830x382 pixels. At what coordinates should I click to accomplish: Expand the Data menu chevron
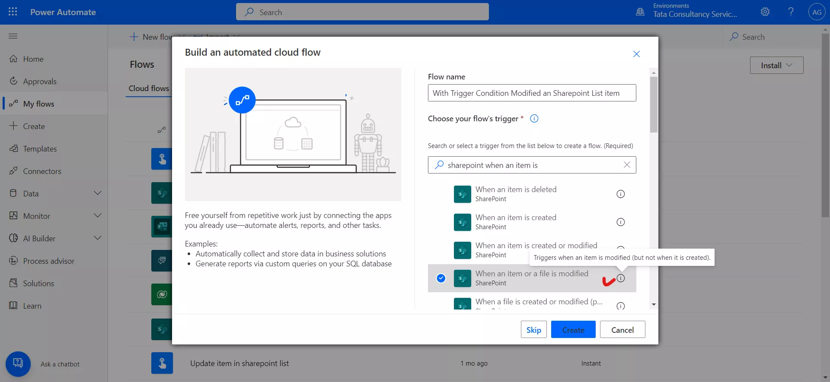coord(98,193)
